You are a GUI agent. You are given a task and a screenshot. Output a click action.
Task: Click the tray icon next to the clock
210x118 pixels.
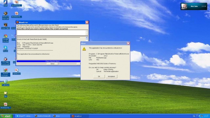[x=202, y=116]
